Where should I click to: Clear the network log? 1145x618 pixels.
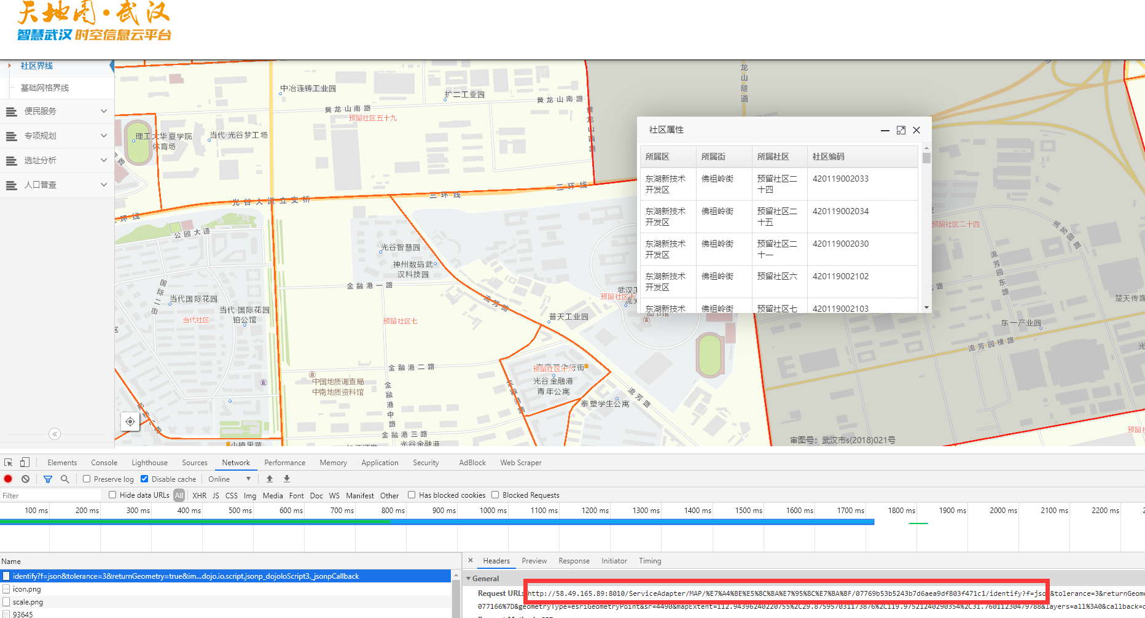coord(25,479)
